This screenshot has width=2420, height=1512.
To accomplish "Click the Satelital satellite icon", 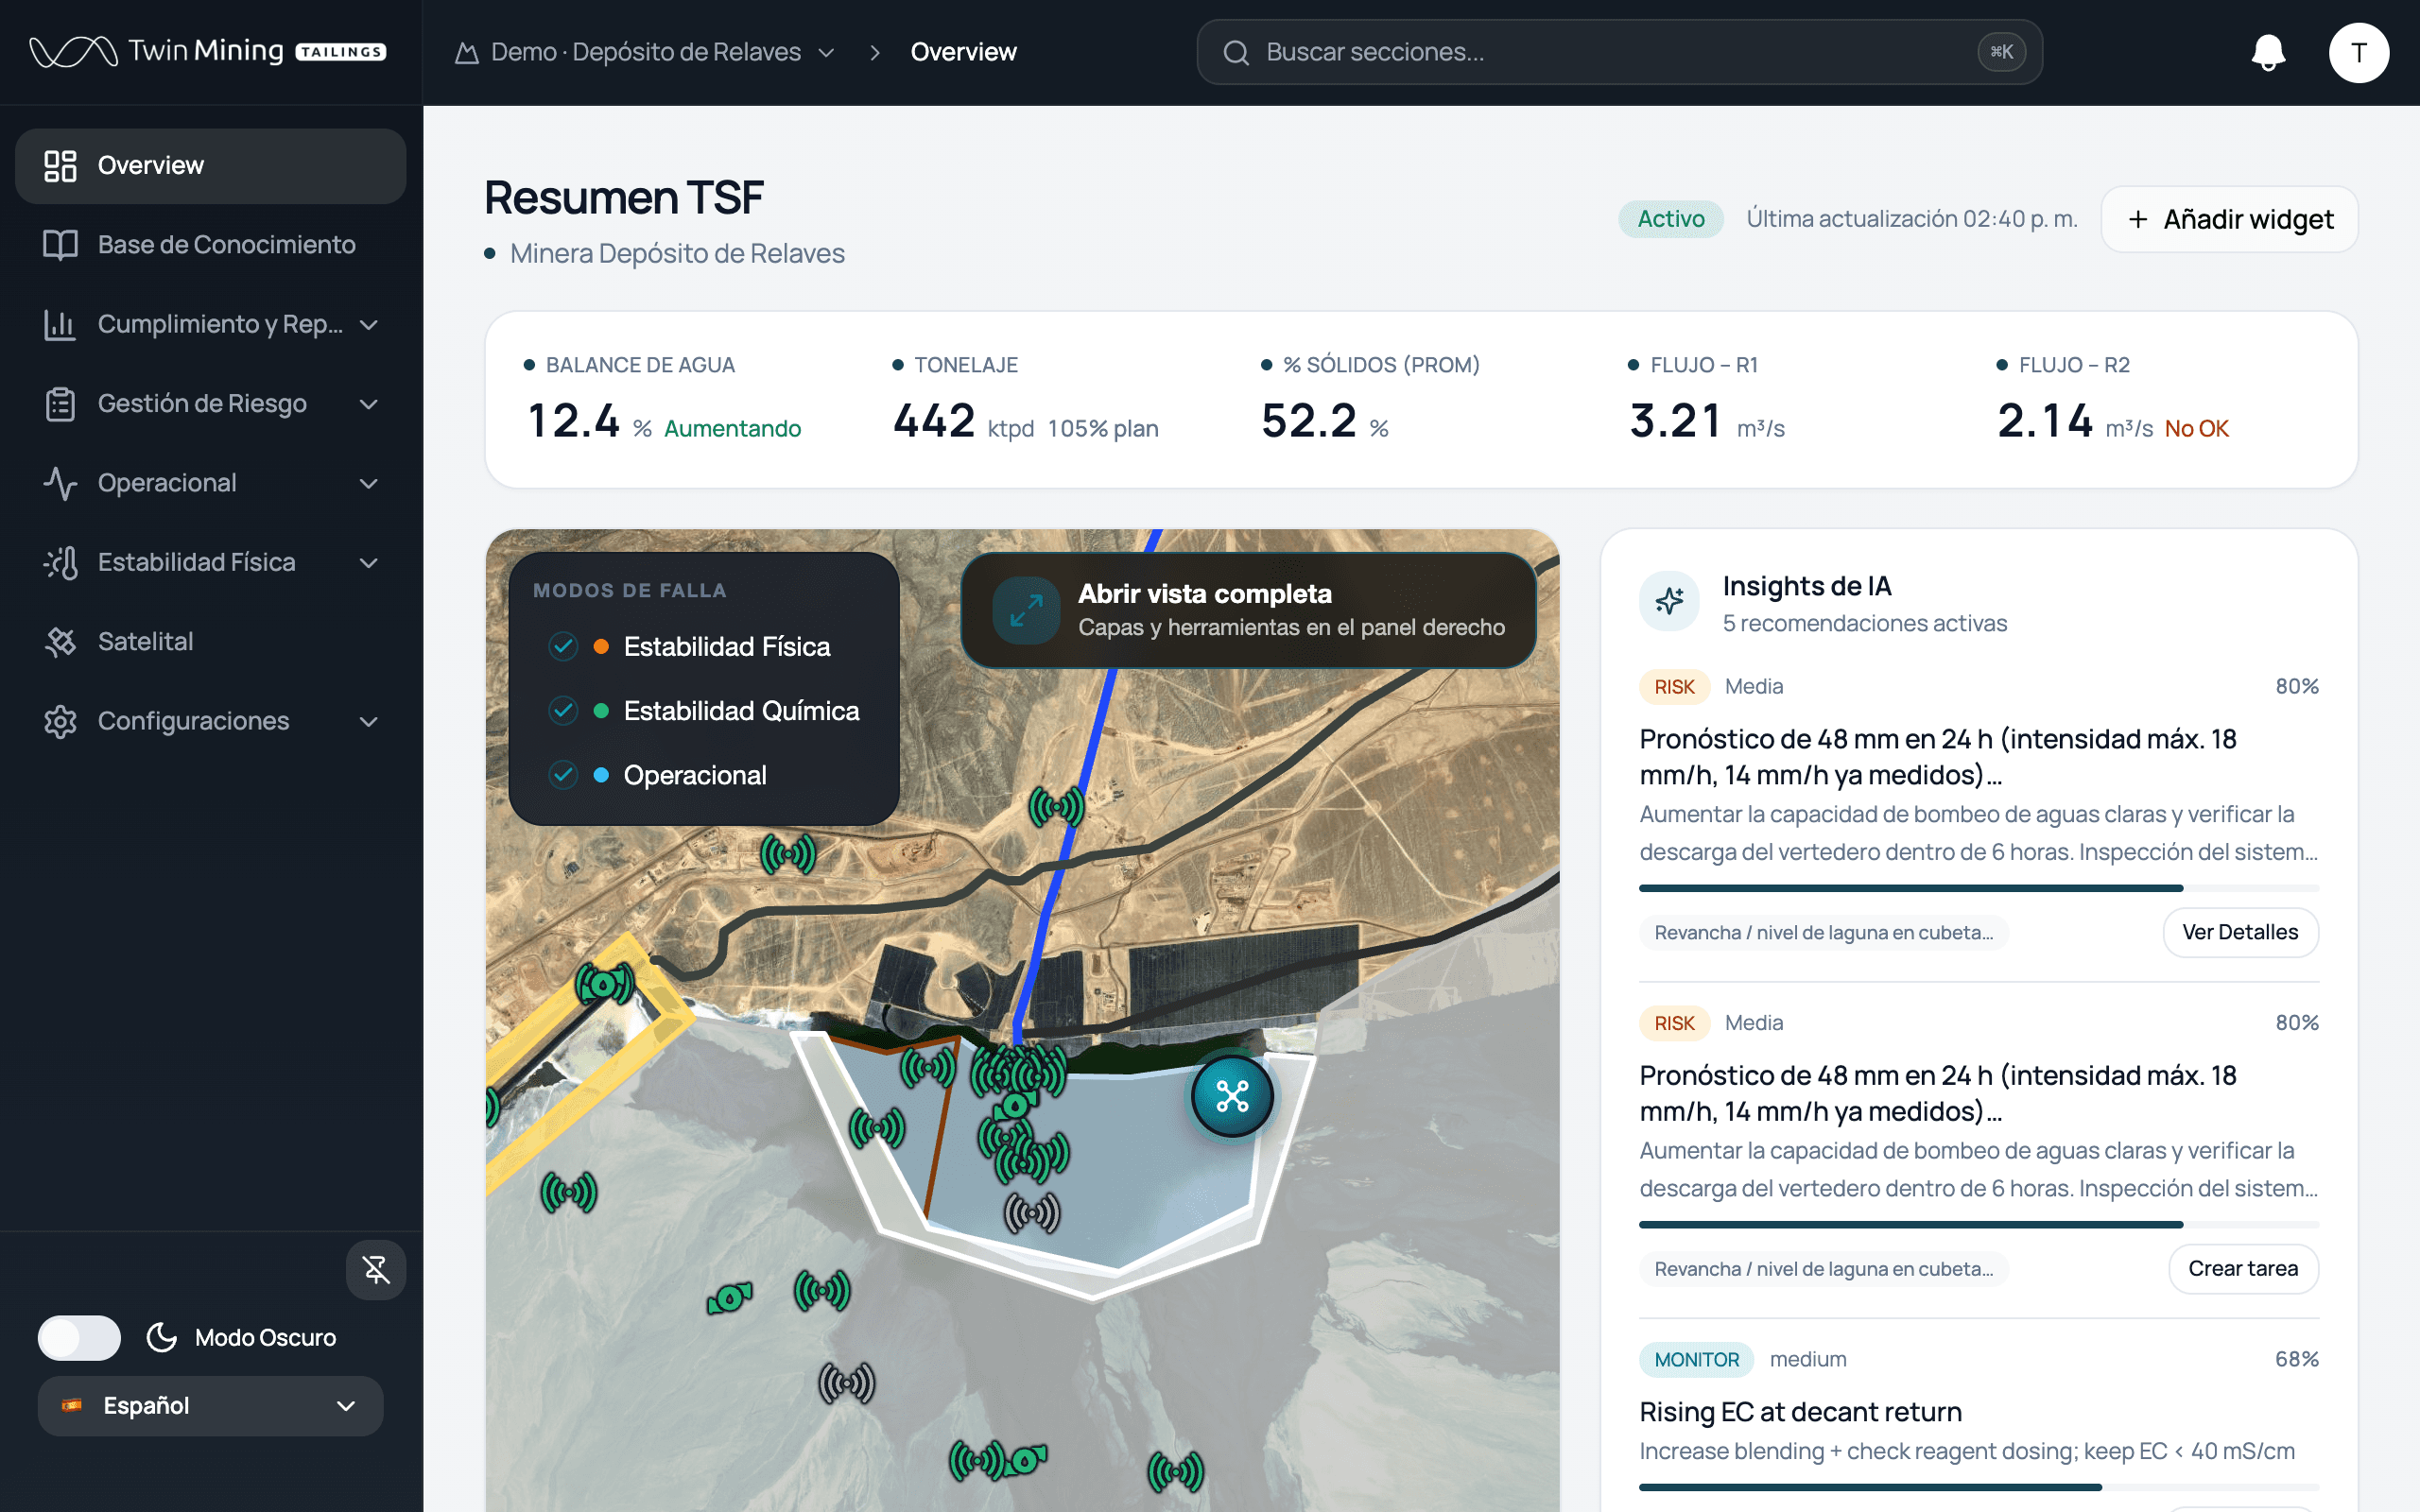I will pyautogui.click(x=60, y=642).
